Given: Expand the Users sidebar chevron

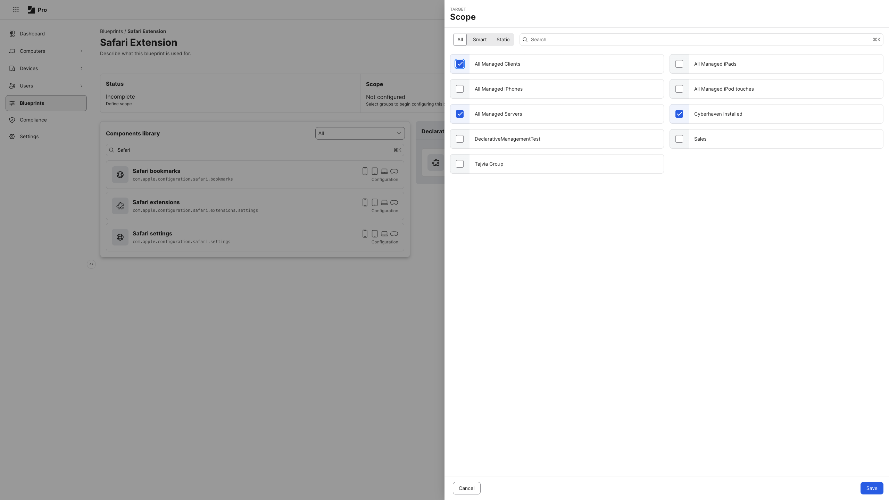Looking at the screenshot, I should click(82, 86).
